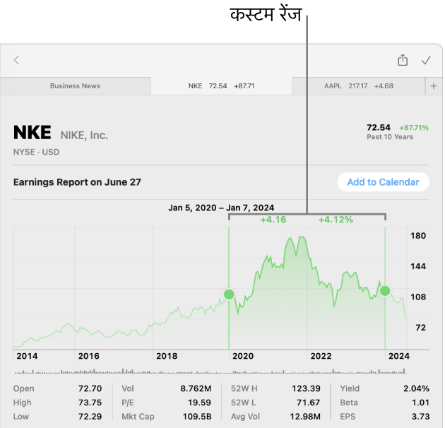Open the Share icon
445x428 pixels.
[403, 60]
